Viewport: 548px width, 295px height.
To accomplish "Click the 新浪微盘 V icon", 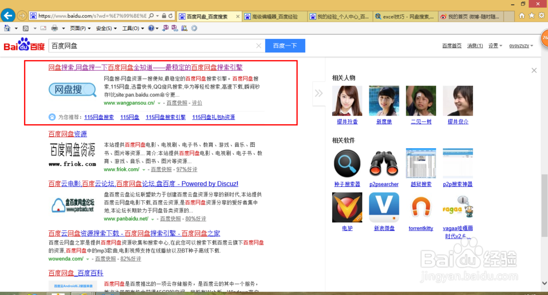I will [x=384, y=207].
